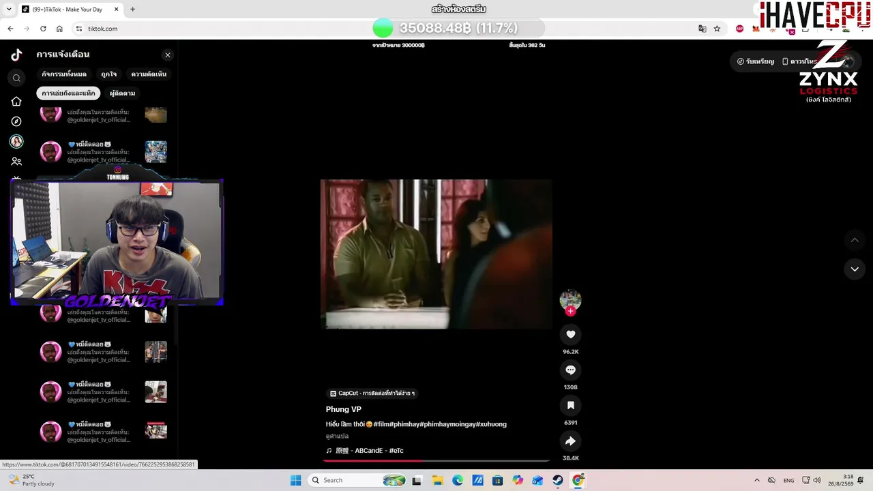Click the playing video frame
The height and width of the screenshot is (491, 873).
click(436, 254)
